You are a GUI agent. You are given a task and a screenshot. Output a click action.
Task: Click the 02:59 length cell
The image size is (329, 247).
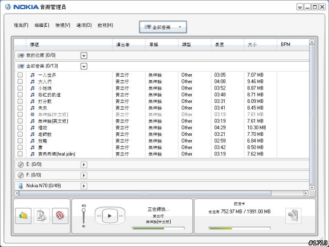[220, 140]
